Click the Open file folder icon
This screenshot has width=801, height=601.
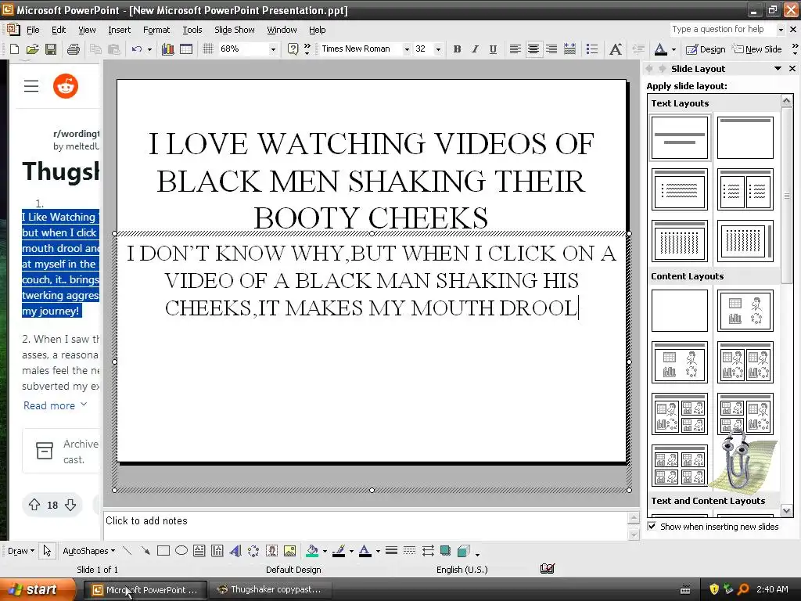(32, 49)
